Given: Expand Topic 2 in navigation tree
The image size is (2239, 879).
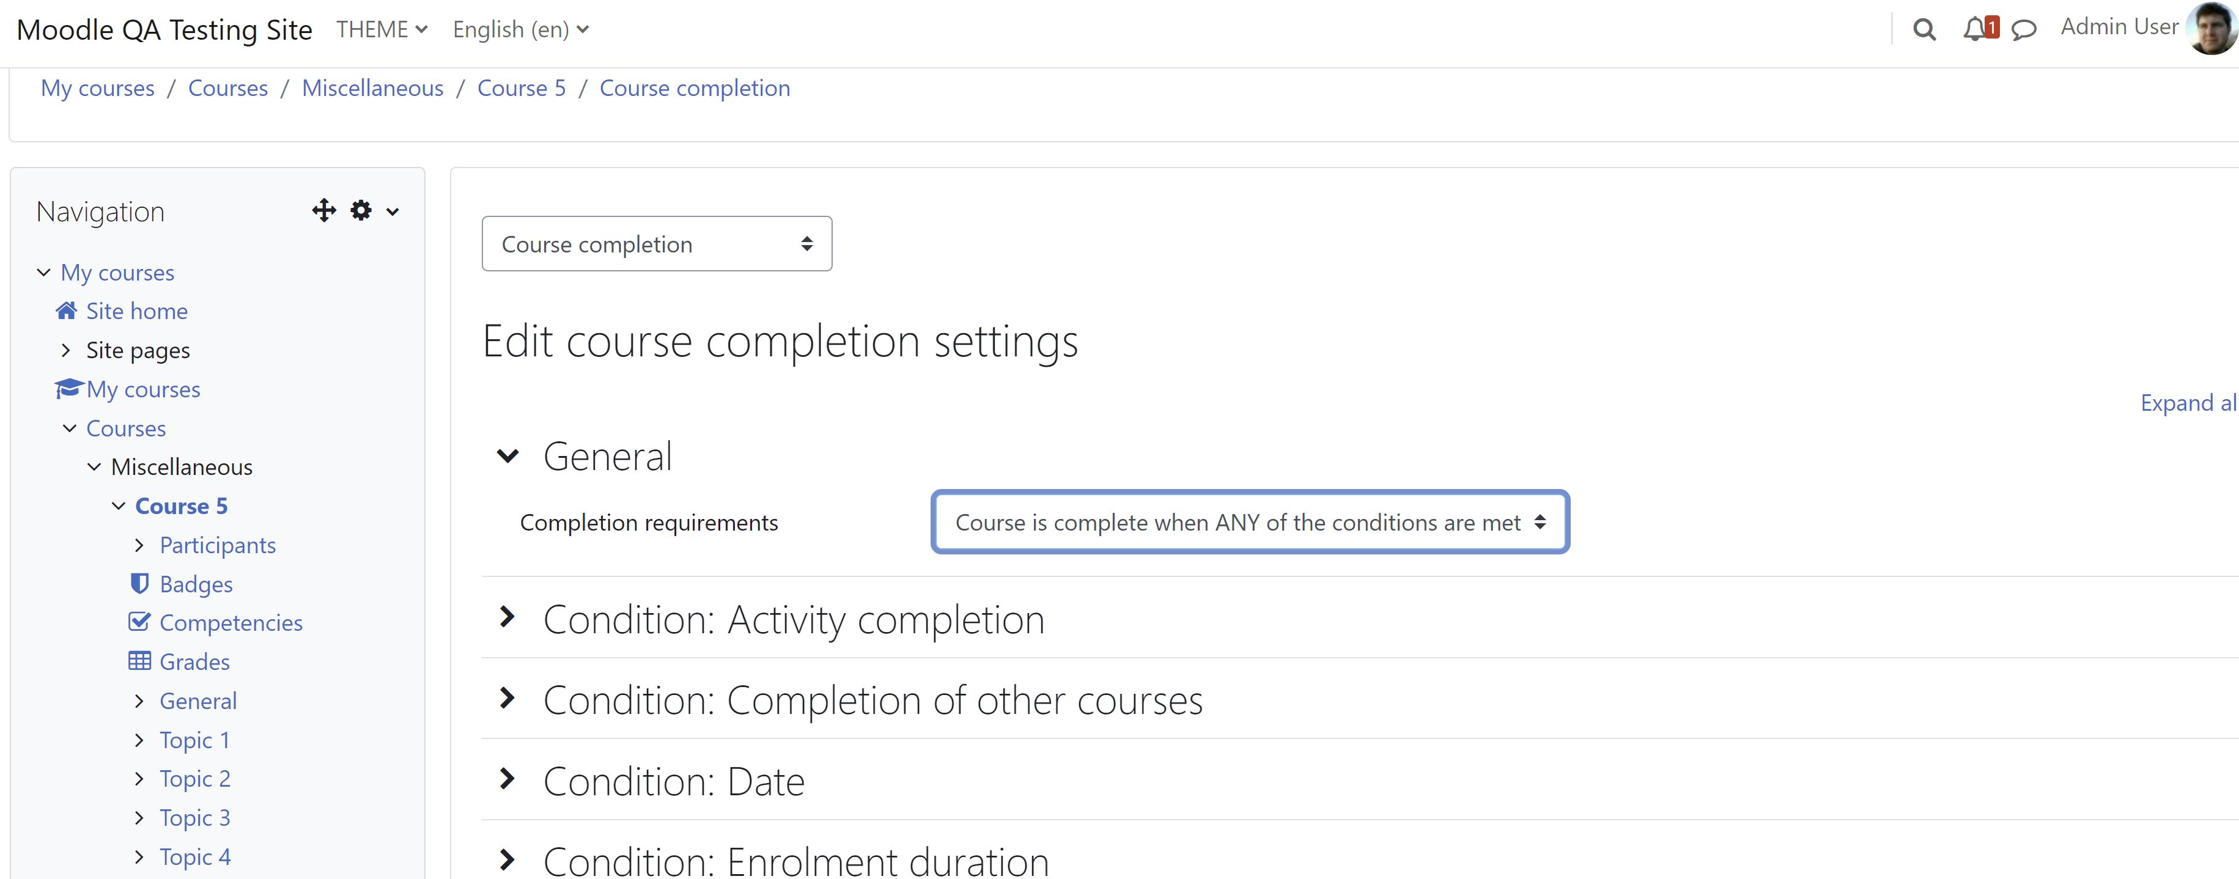Looking at the screenshot, I should point(139,778).
